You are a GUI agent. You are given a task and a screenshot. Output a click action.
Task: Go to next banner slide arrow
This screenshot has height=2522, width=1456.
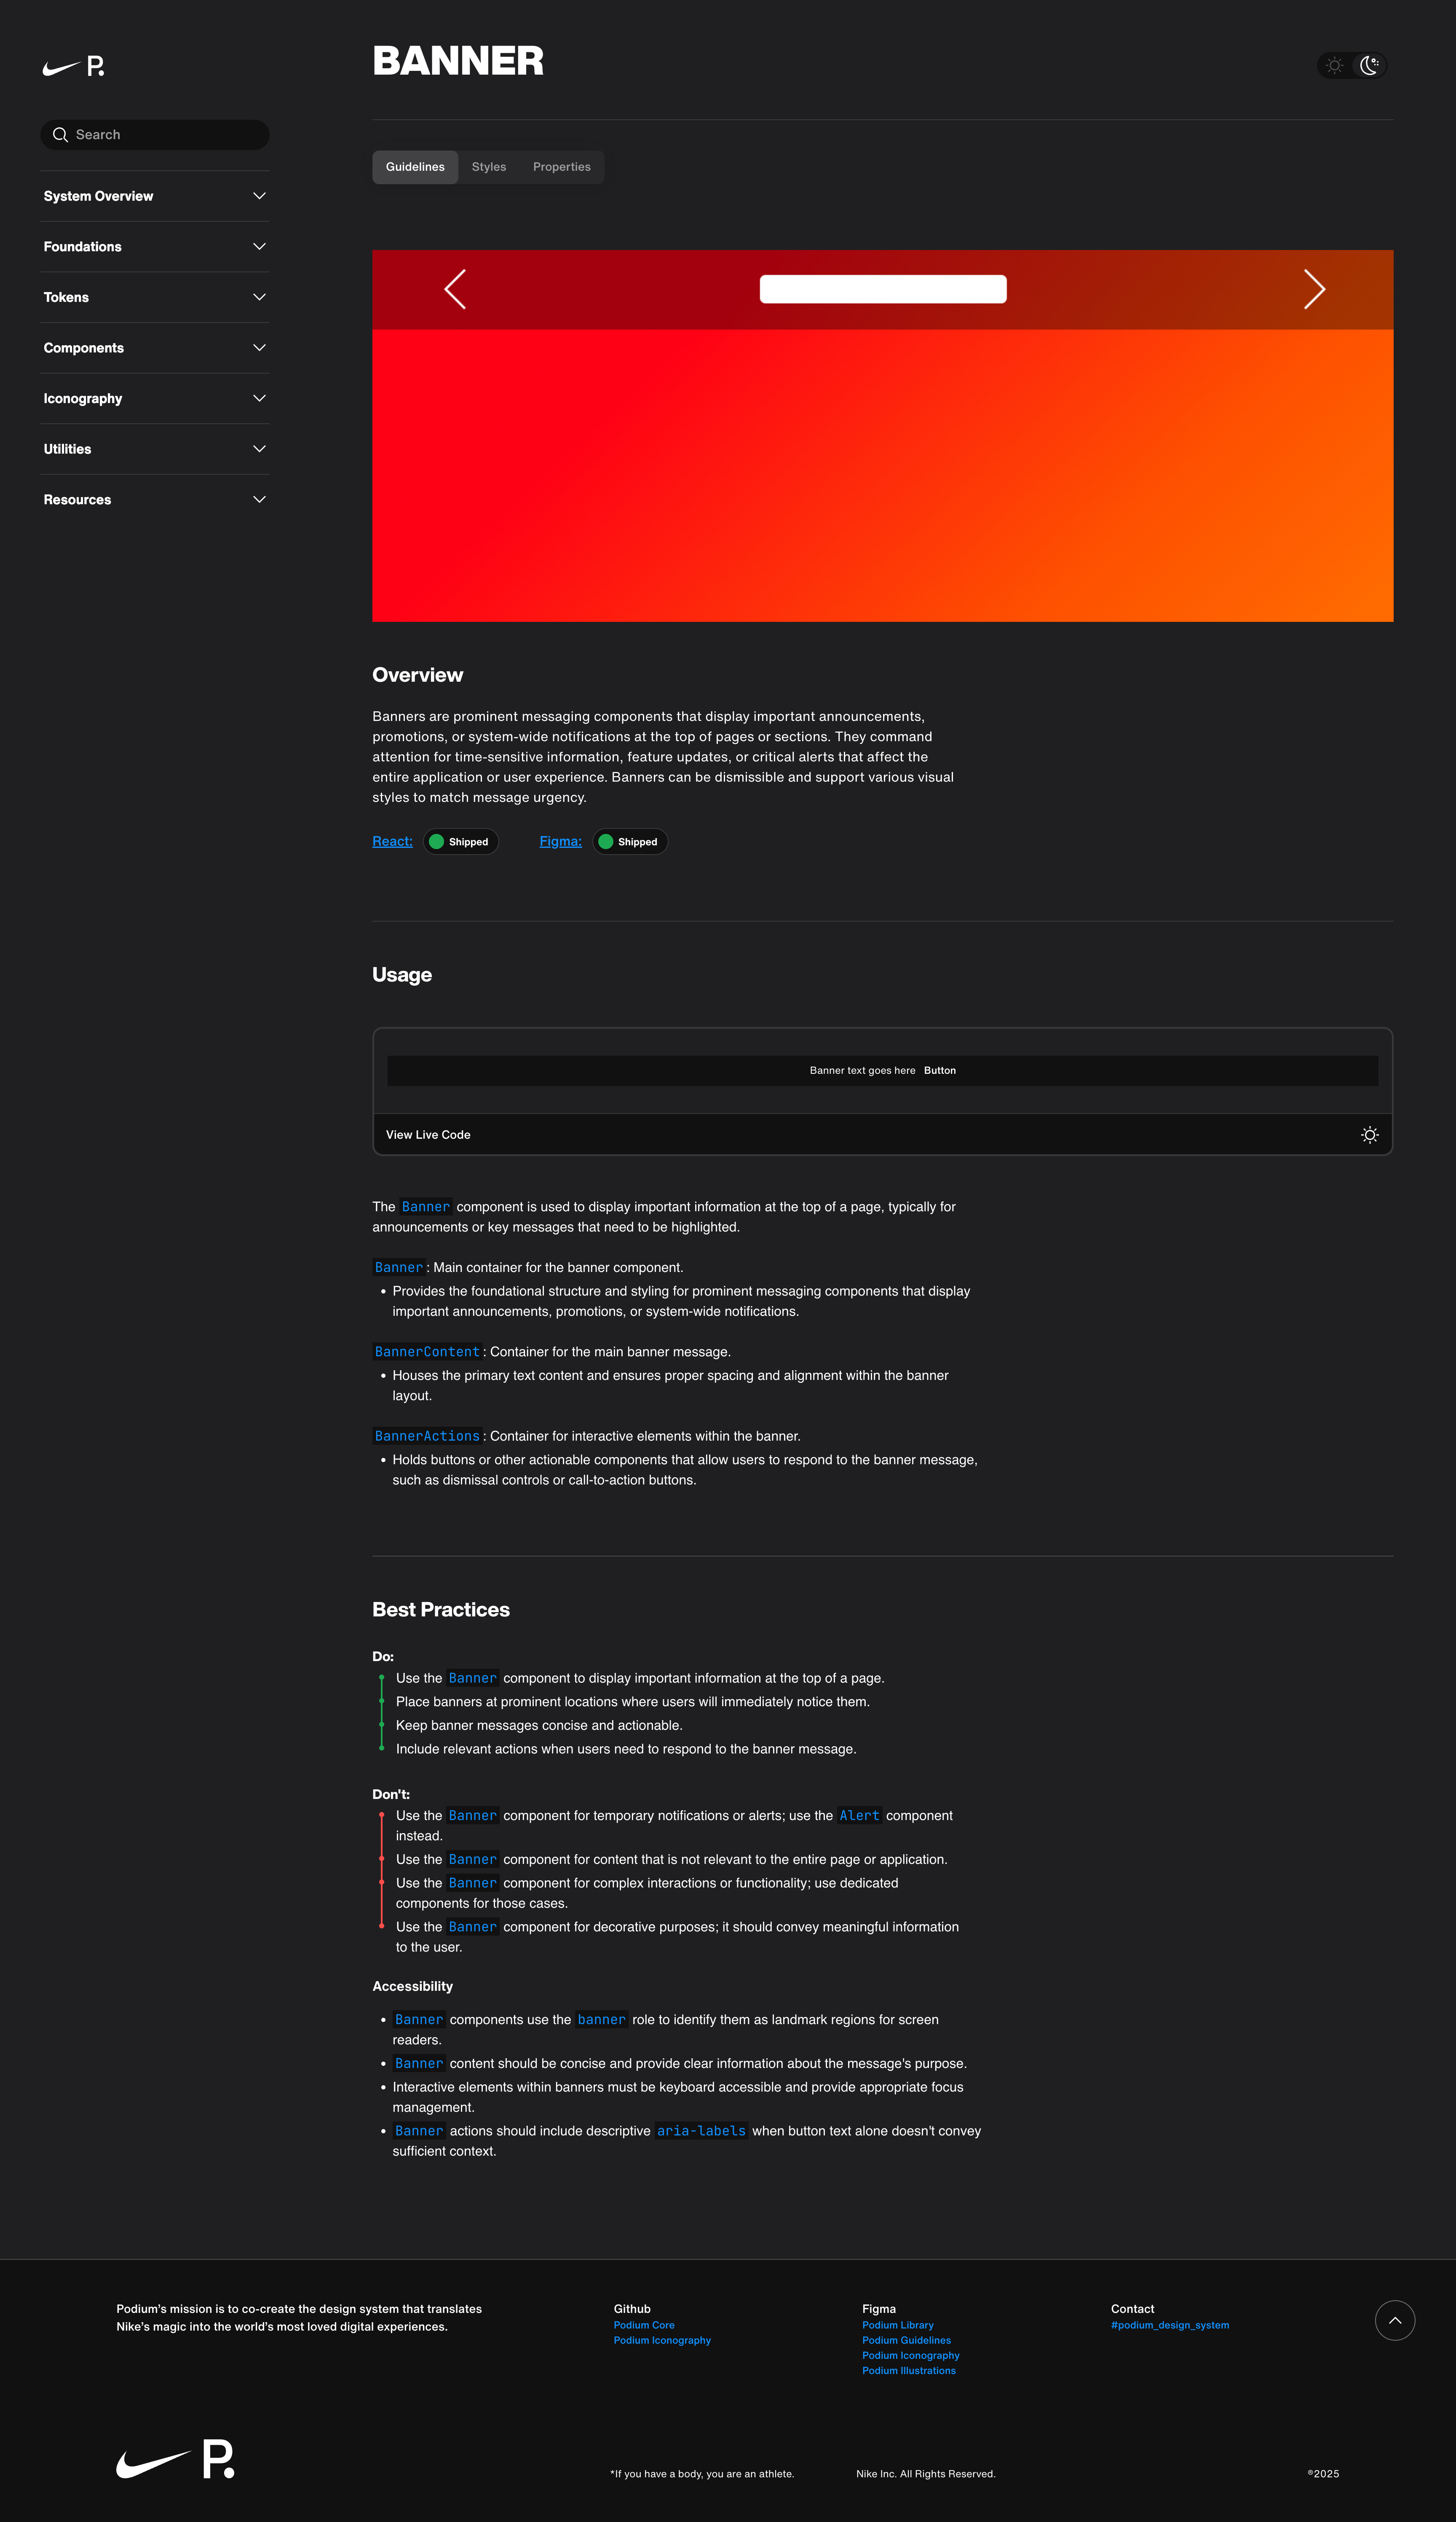[x=1314, y=289]
